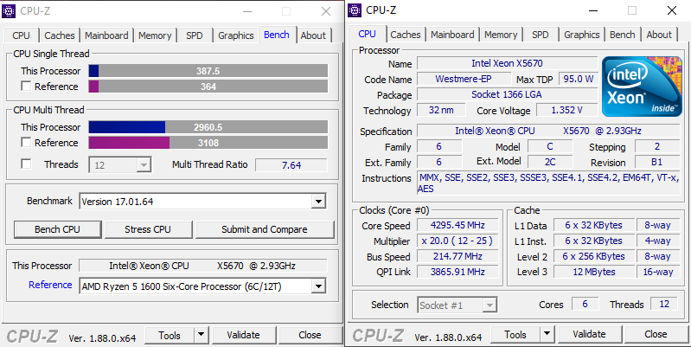This screenshot has width=691, height=347.
Task: Open About tab in left window
Action: (313, 35)
